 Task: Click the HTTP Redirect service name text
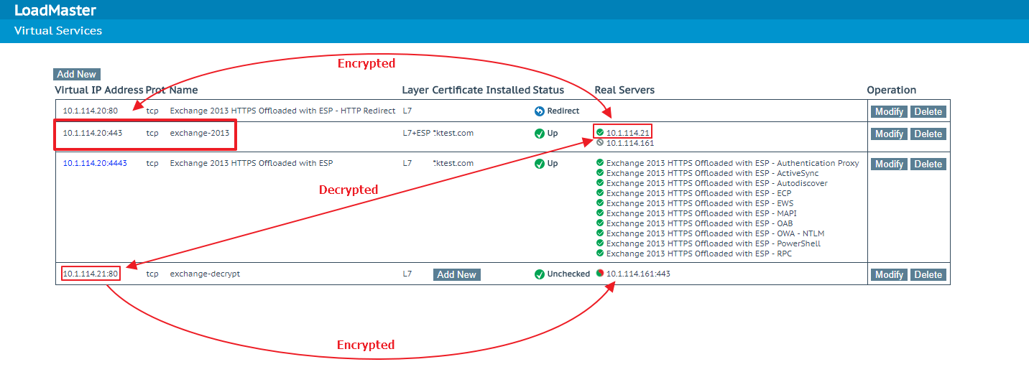pyautogui.click(x=282, y=111)
